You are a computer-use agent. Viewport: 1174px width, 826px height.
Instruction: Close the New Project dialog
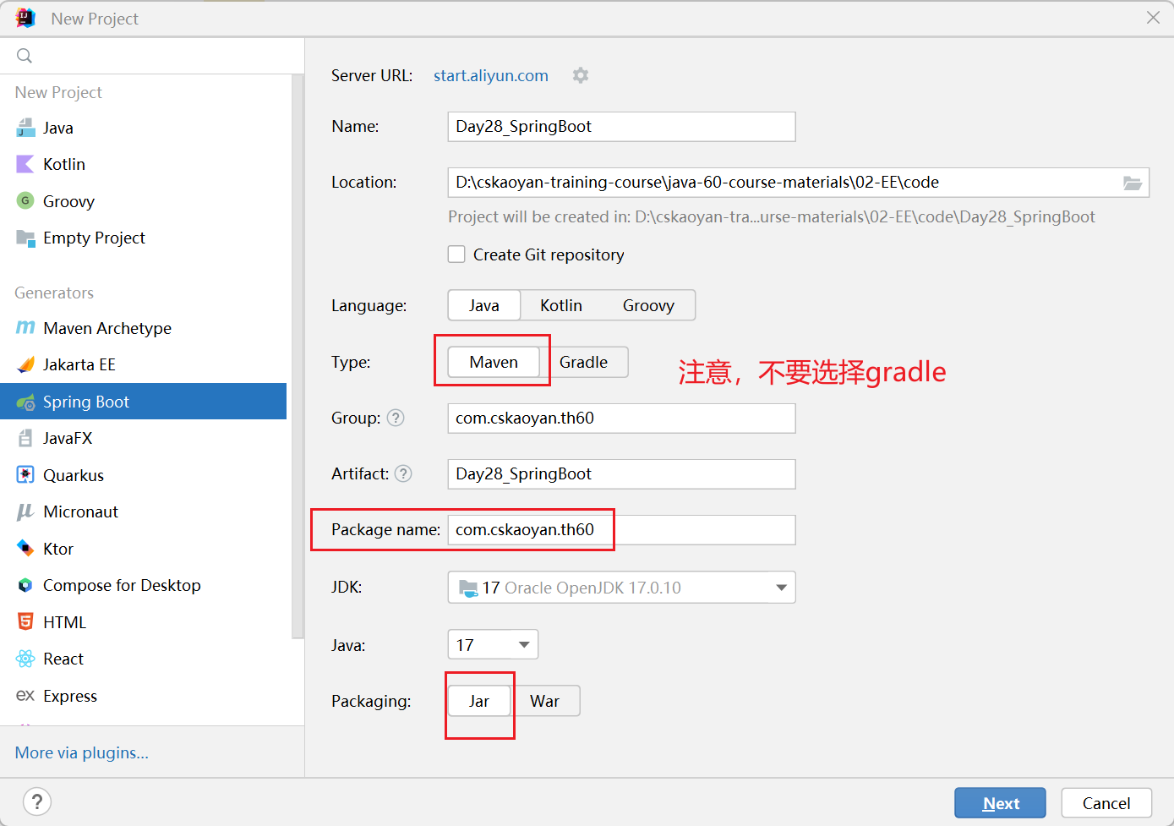pos(1153,18)
